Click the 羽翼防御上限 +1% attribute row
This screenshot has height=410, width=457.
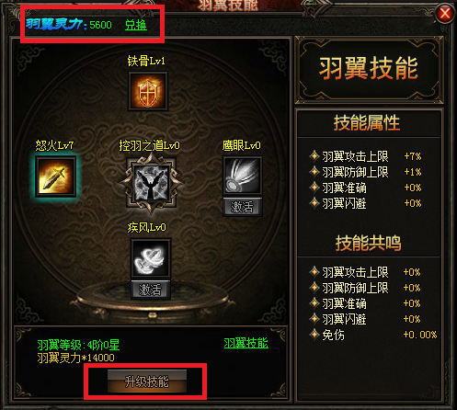click(365, 172)
